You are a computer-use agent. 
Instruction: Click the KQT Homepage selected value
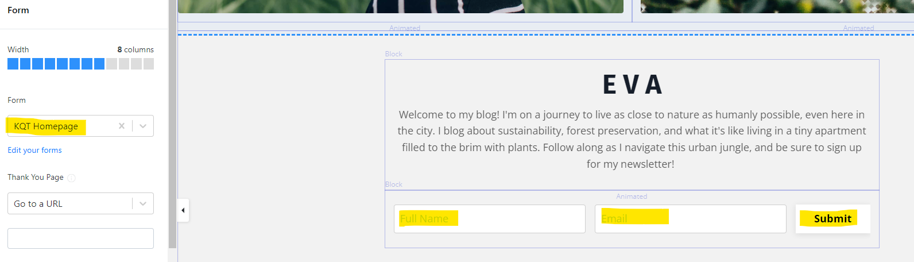point(46,126)
